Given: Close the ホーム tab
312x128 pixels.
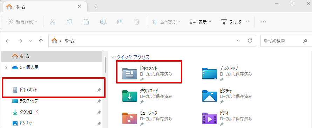Looking at the screenshot, I should pyautogui.click(x=80, y=7).
